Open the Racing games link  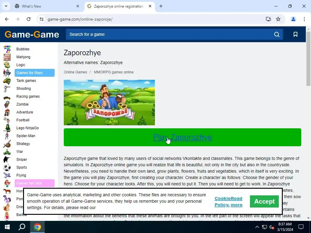28,96
